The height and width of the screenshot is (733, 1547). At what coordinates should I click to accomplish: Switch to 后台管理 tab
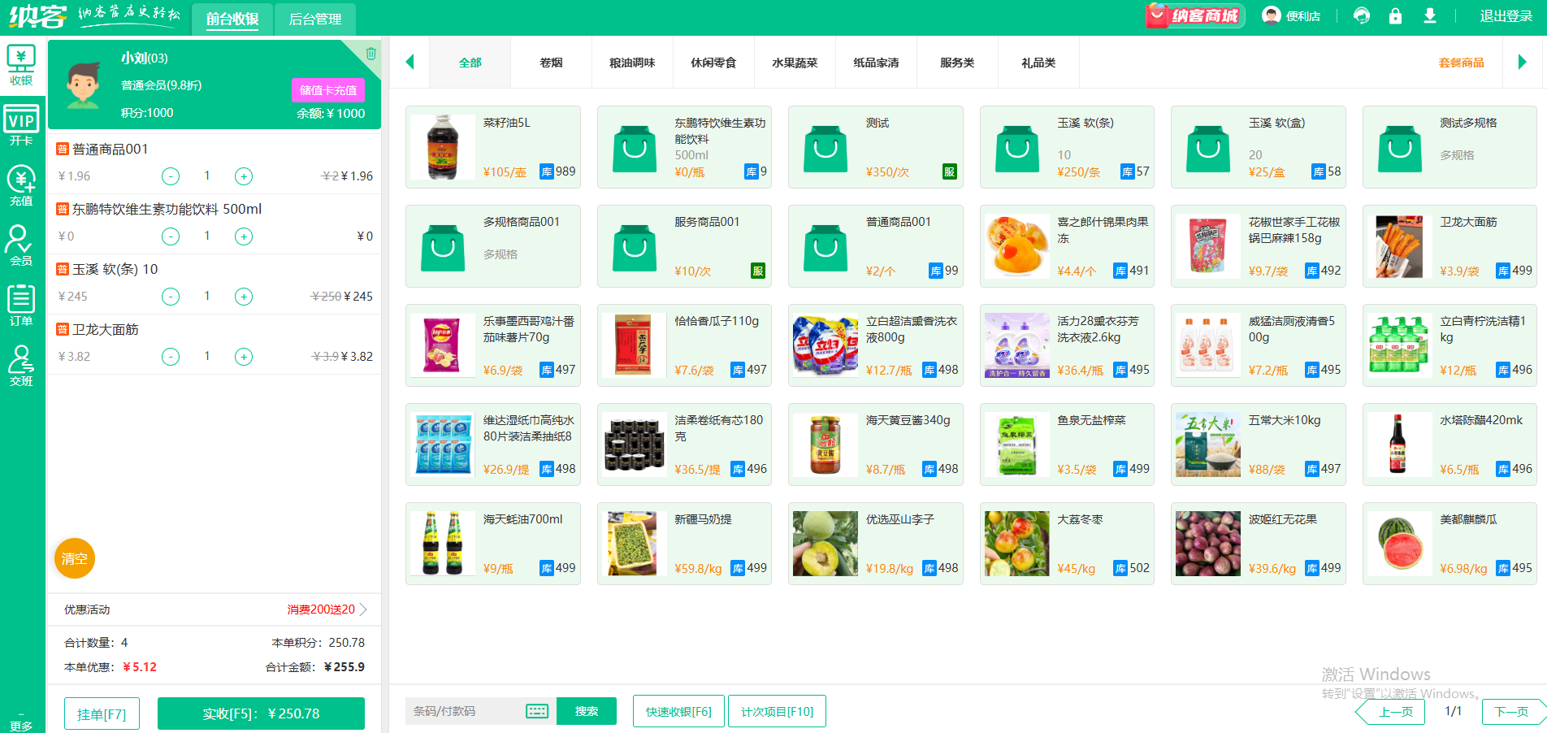[315, 19]
